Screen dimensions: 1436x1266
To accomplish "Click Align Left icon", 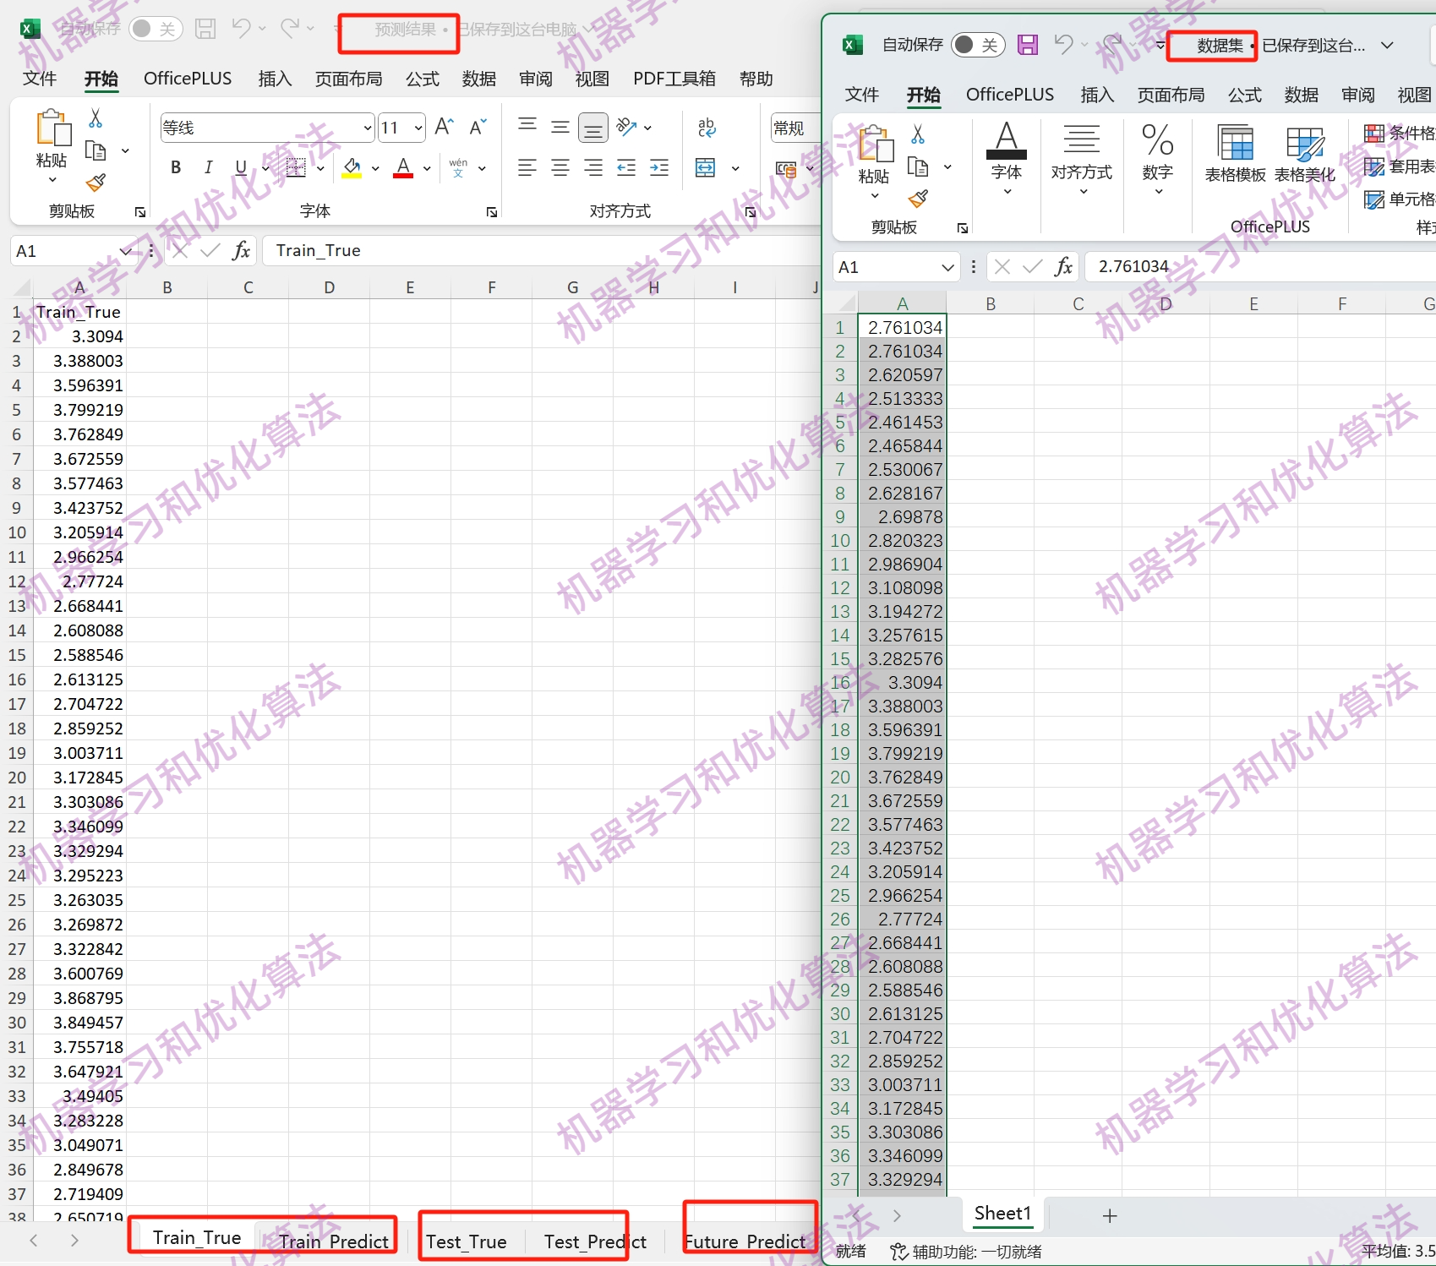I will click(527, 168).
